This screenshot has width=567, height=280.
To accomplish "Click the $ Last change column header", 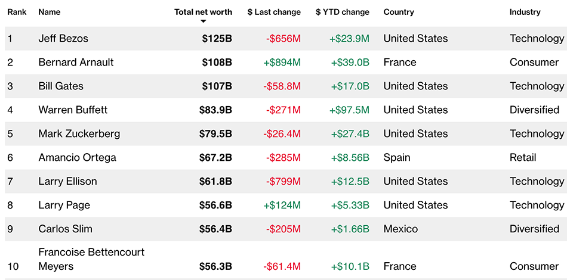I will click(274, 12).
